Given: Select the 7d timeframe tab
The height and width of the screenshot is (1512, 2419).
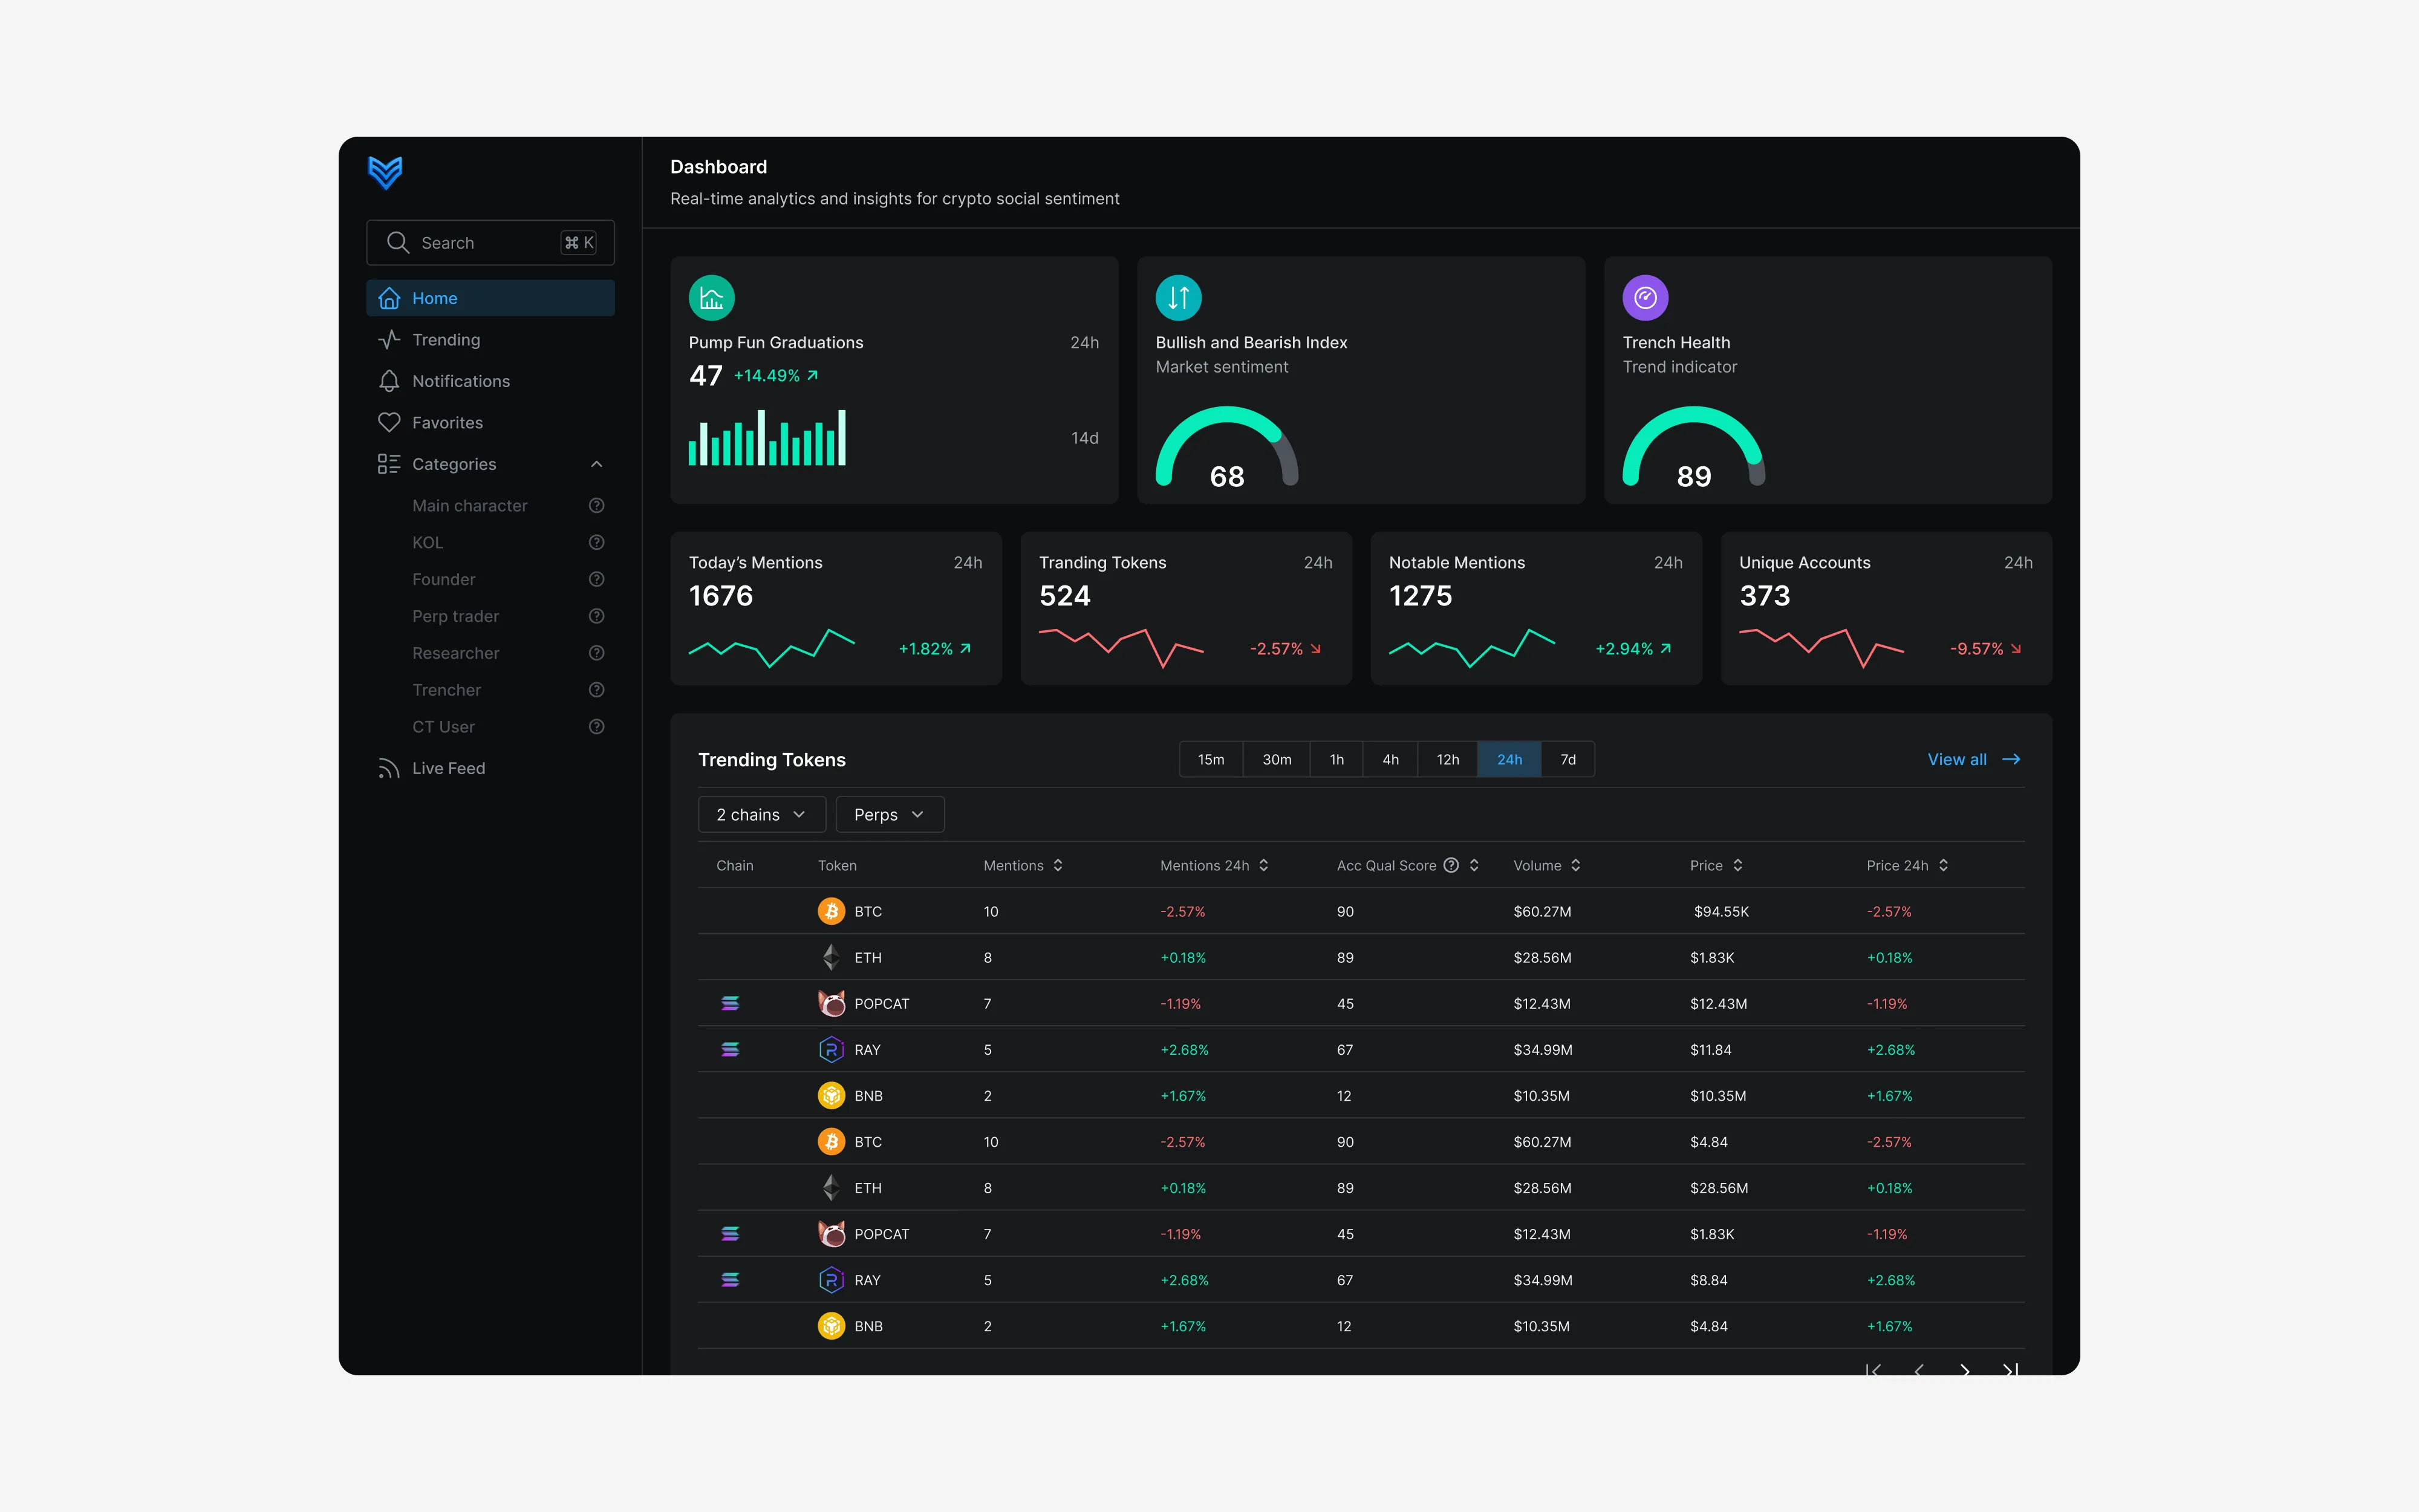Looking at the screenshot, I should pyautogui.click(x=1568, y=760).
